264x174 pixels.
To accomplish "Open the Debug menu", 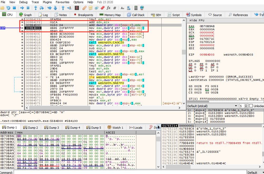I will pyautogui.click(x=23, y=2).
